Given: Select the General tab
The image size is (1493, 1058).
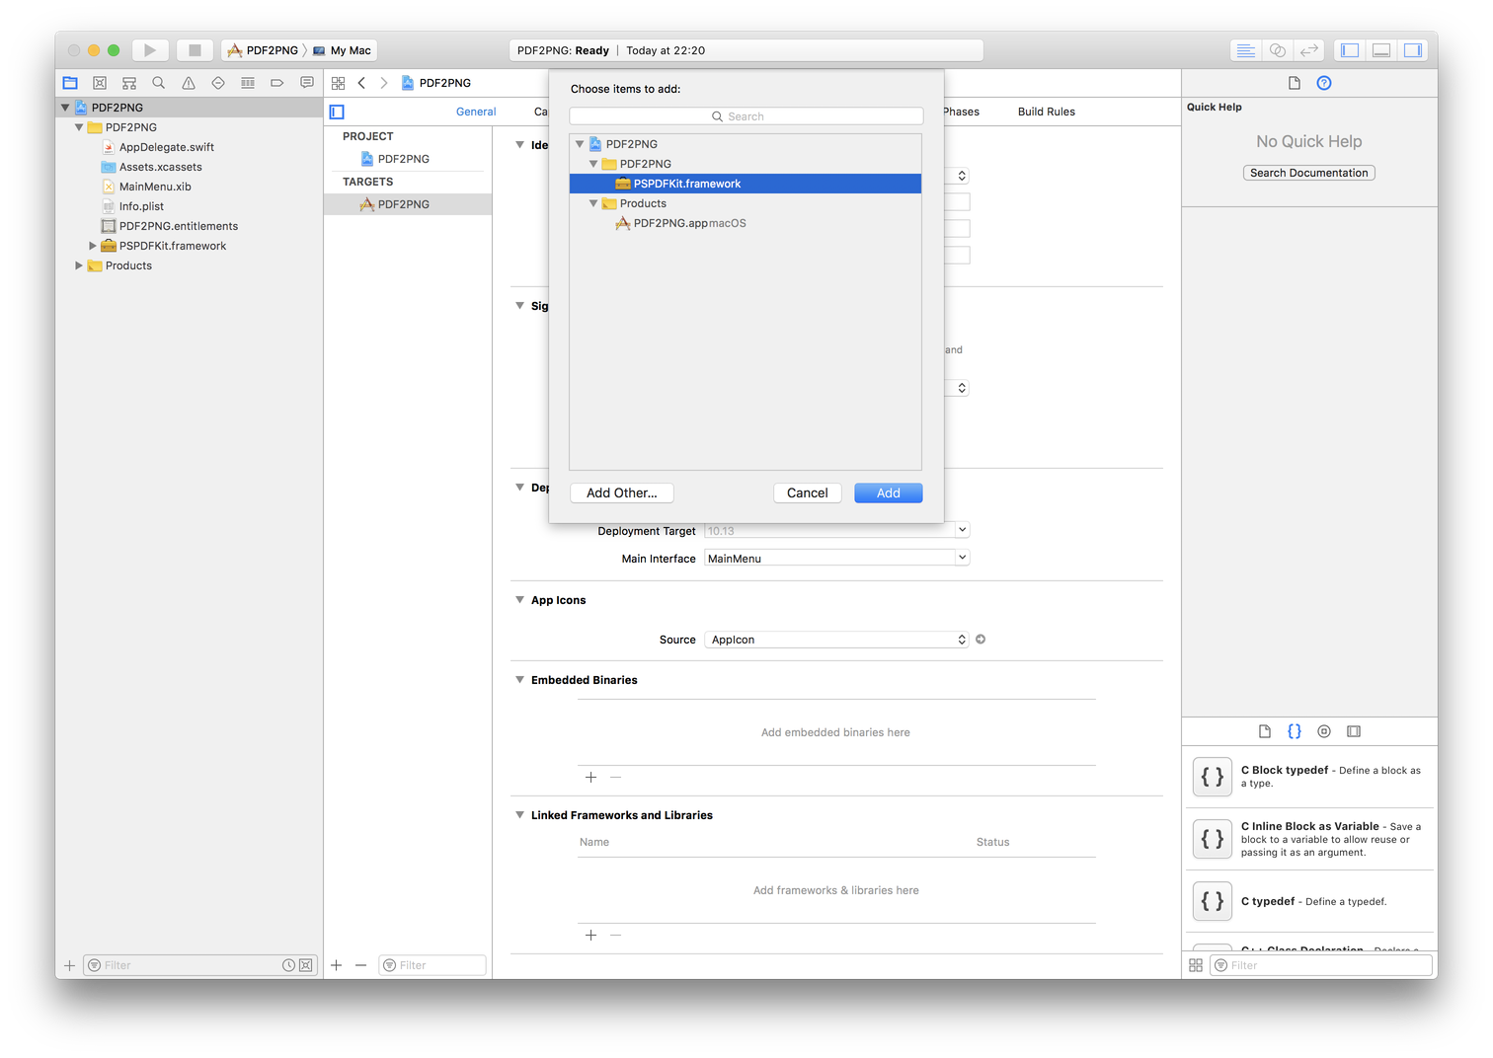Looking at the screenshot, I should coord(475,112).
